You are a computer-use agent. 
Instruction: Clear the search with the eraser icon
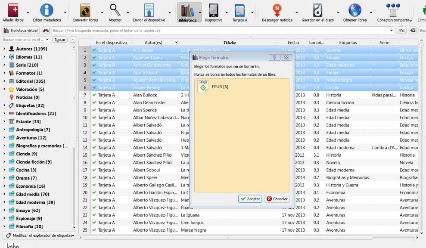[x=413, y=31]
